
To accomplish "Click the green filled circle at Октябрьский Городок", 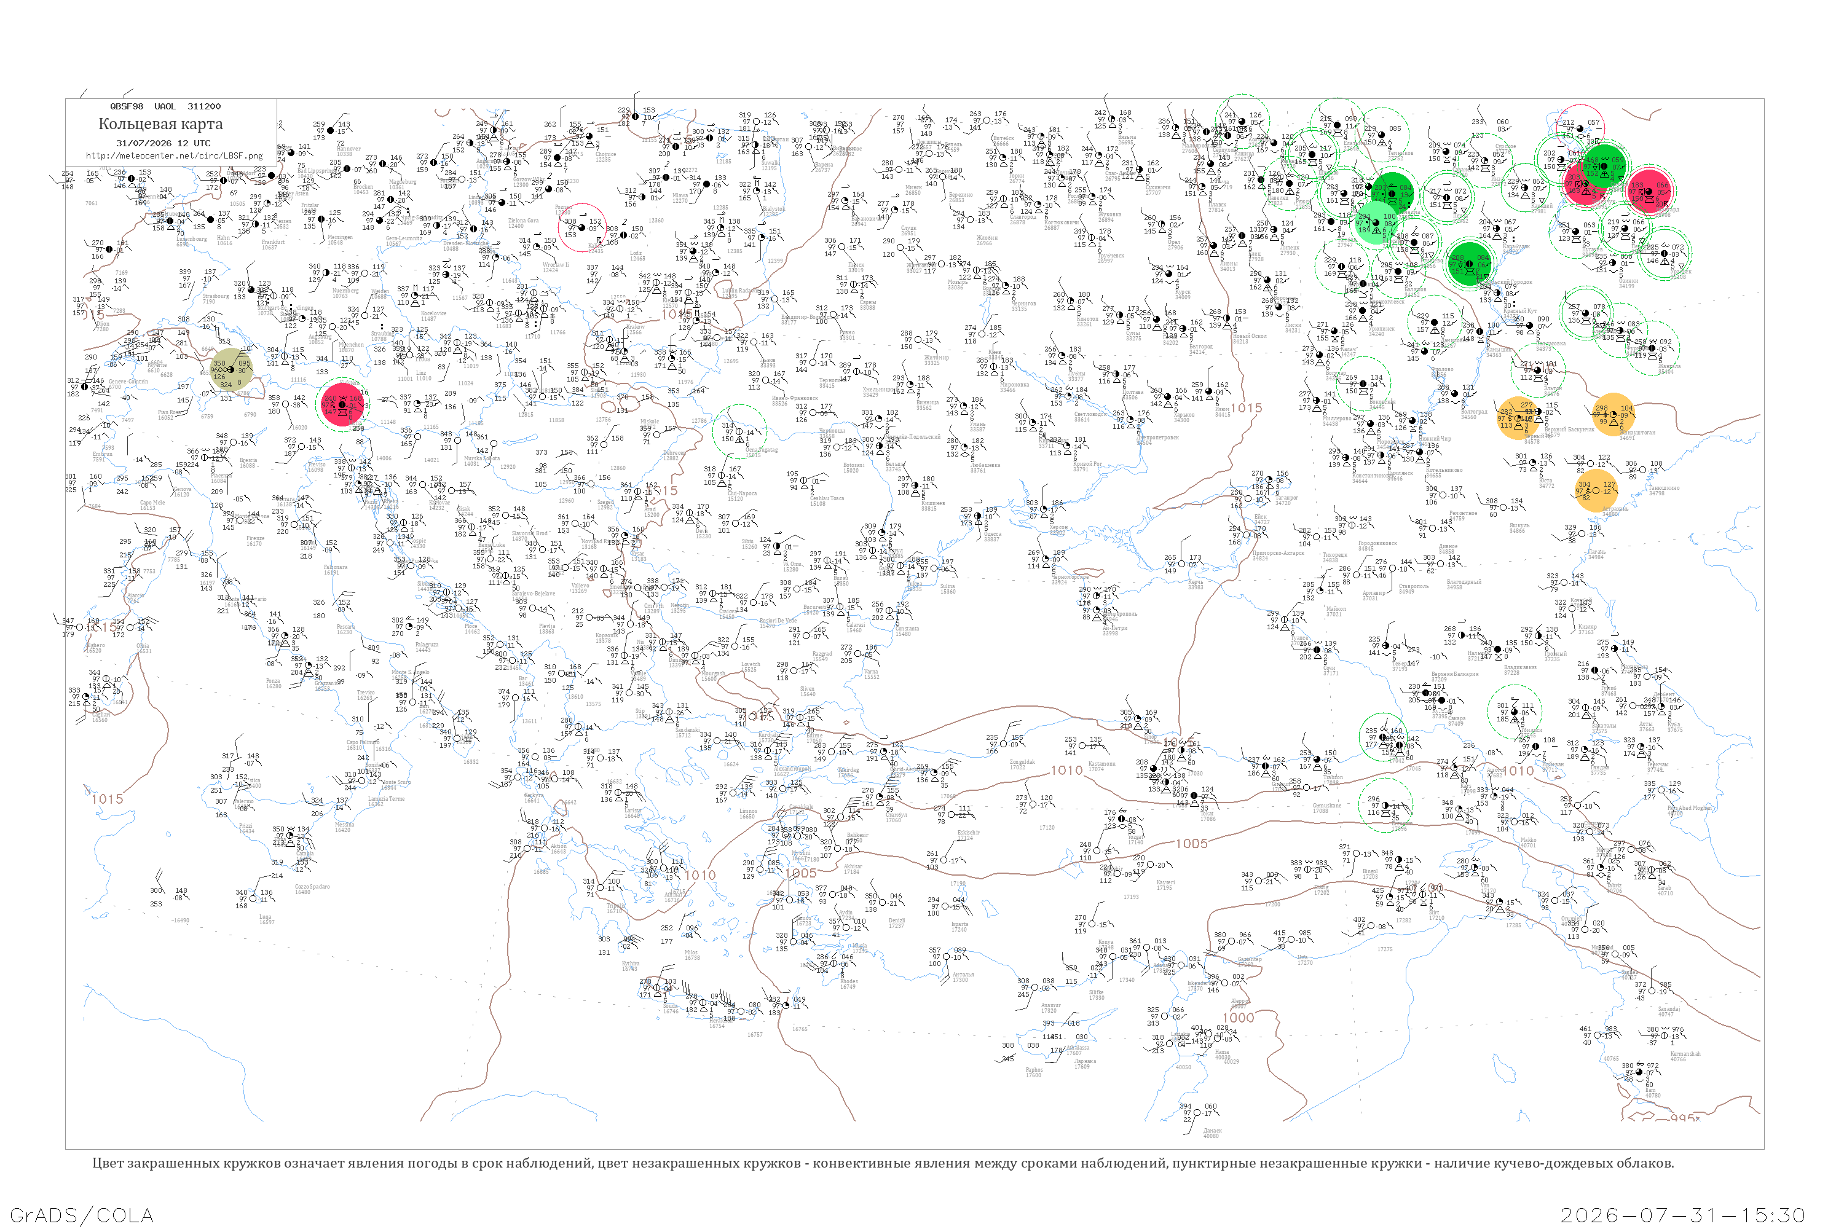I will click(1470, 264).
